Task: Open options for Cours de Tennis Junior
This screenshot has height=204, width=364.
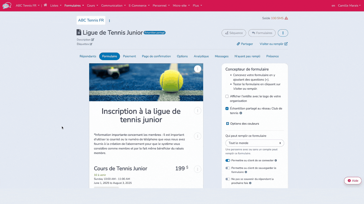Action: [197, 169]
